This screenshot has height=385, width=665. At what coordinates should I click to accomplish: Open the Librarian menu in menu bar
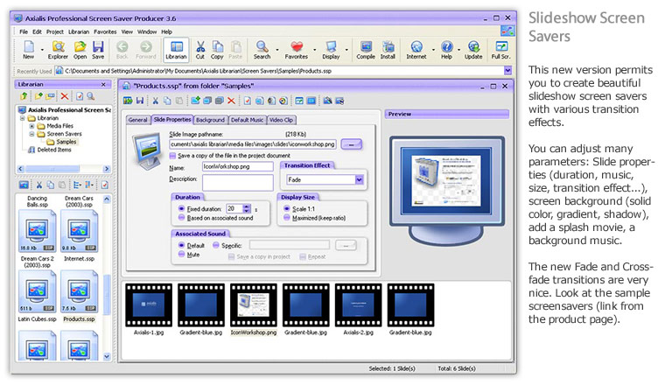[x=79, y=31]
